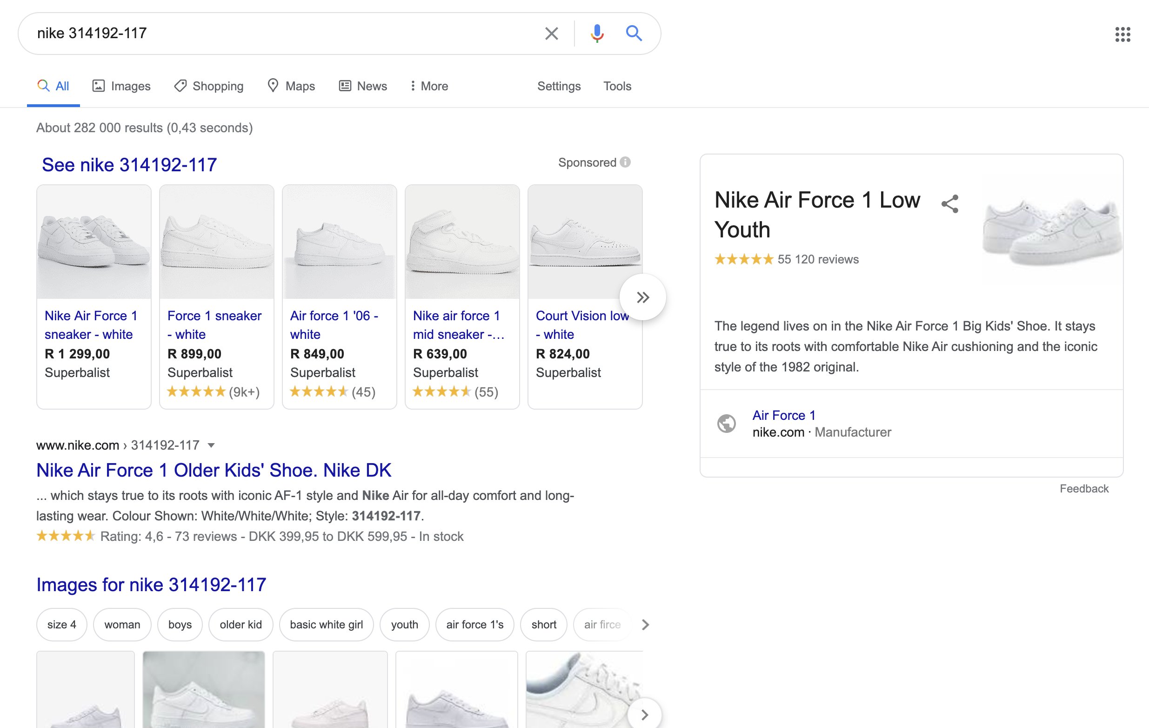This screenshot has width=1149, height=728.
Task: Select the 'boys' image filter chip
Action: (x=180, y=624)
